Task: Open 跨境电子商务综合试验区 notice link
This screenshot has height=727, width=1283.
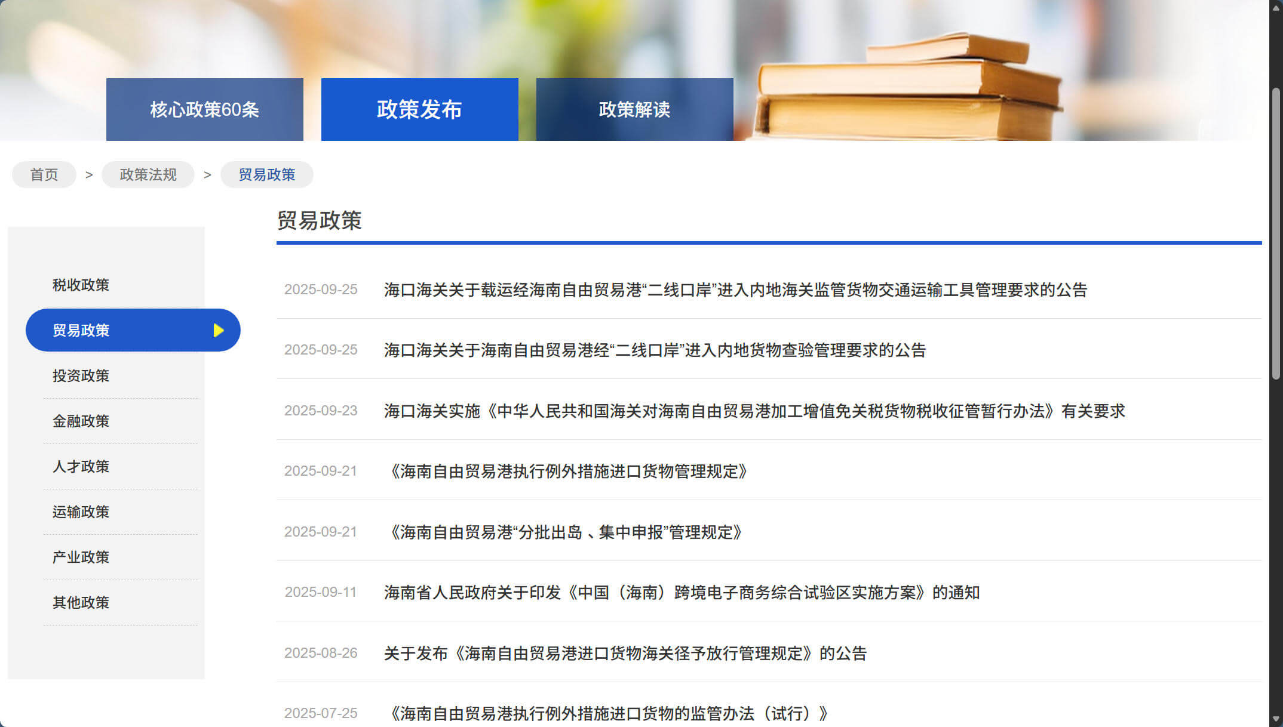Action: click(681, 593)
